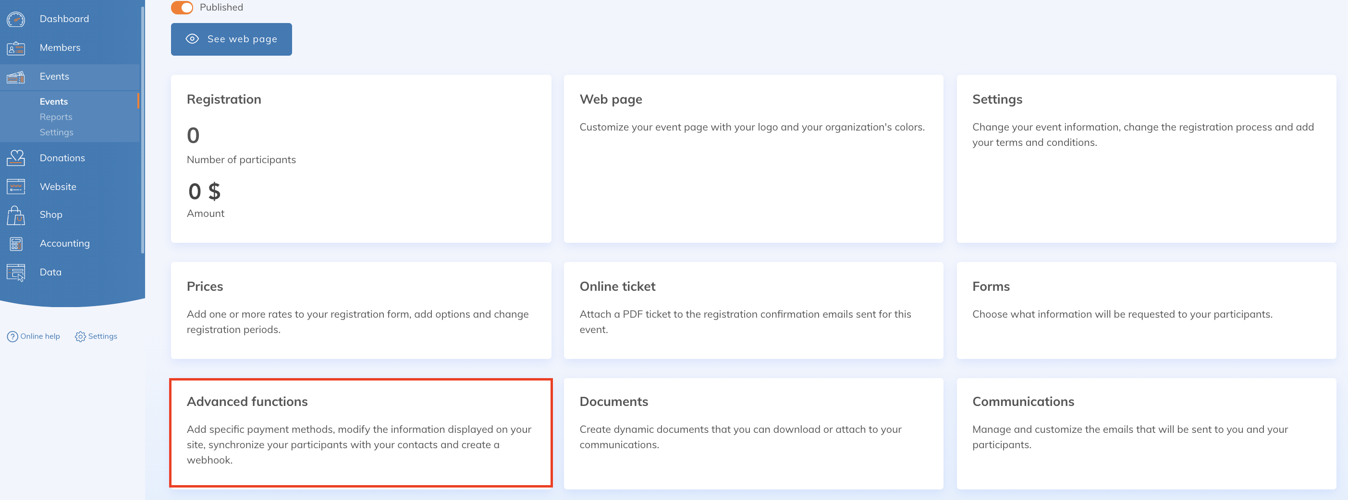Open the Reports submenu item

pyautogui.click(x=56, y=117)
